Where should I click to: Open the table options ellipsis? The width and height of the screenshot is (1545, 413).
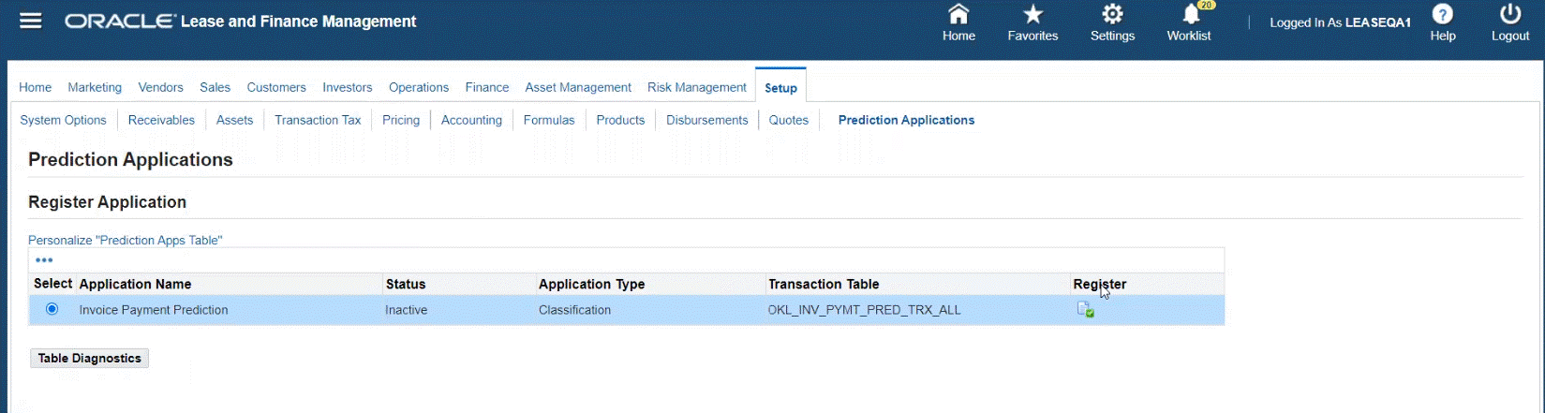pos(44,260)
